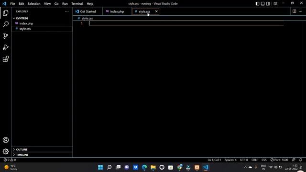Switch to the index.php tab
306x172 pixels.
(117, 11)
